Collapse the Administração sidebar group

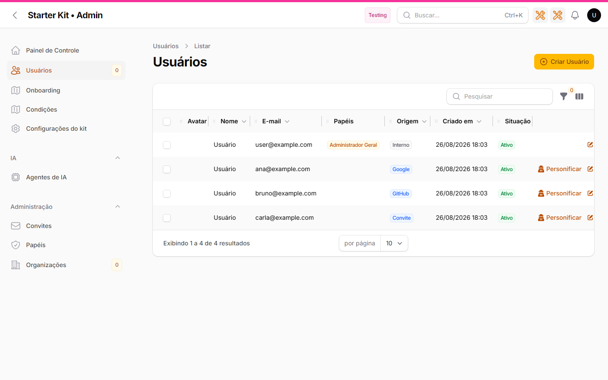click(x=118, y=207)
